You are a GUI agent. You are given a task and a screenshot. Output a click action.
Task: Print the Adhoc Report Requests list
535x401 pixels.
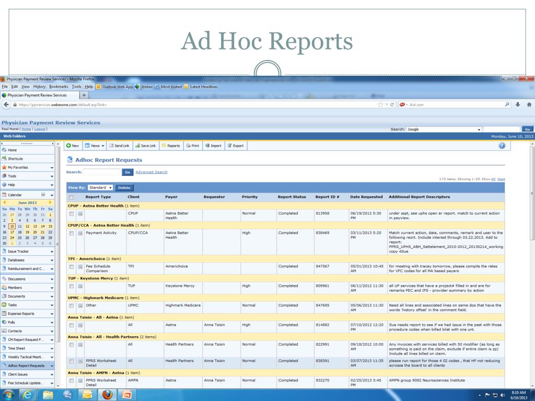(192, 146)
